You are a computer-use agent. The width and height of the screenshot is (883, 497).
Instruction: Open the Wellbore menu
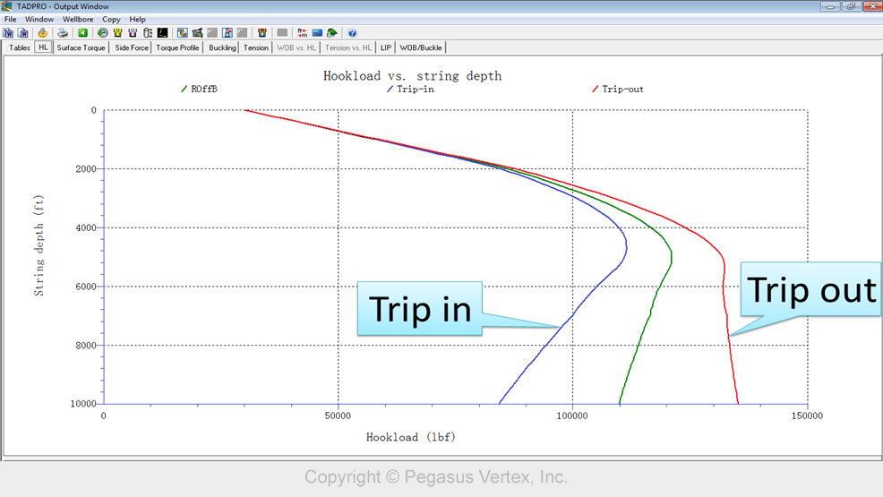tap(78, 19)
